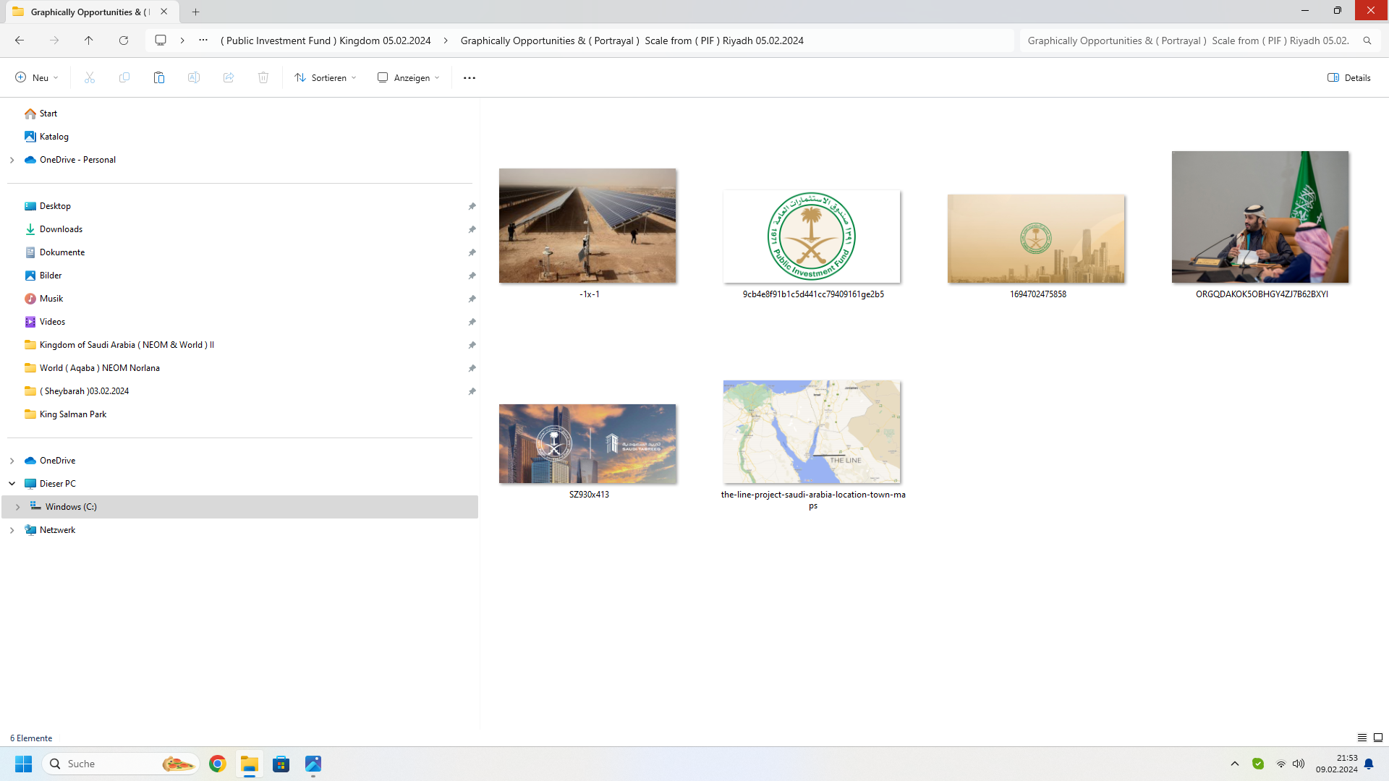Click the Copy icon in toolbar
Image resolution: width=1389 pixels, height=781 pixels.
[124, 77]
